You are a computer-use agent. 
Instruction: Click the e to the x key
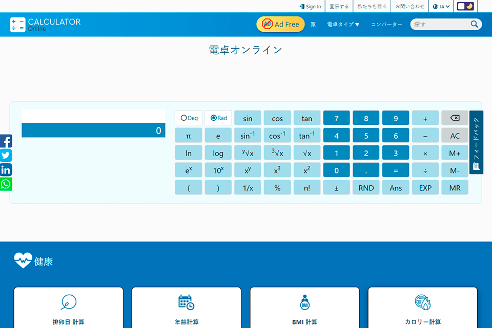click(189, 170)
